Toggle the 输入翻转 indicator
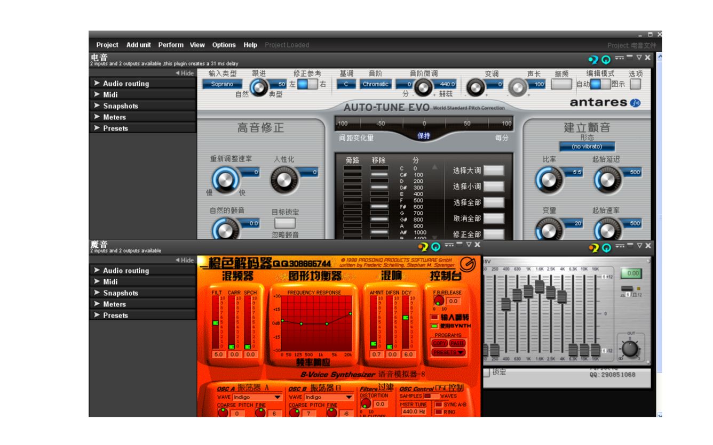The image size is (713, 445). point(434,317)
